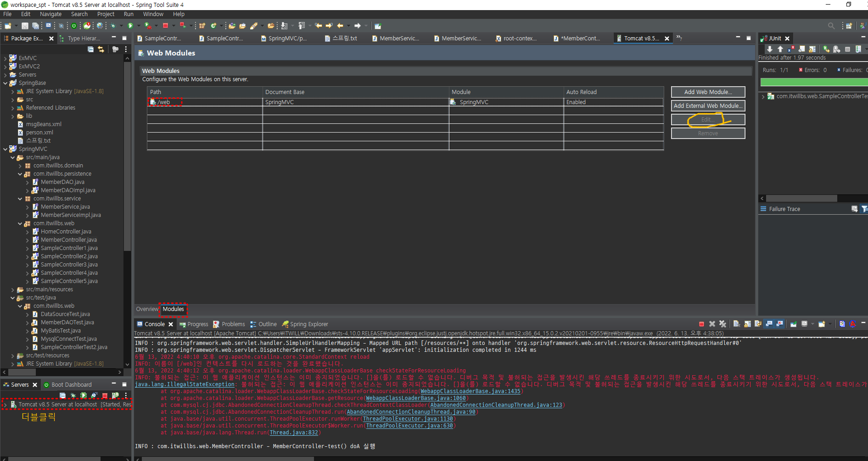The image size is (868, 461).
Task: Open the Type Hierarchy tab
Action: click(x=80, y=39)
